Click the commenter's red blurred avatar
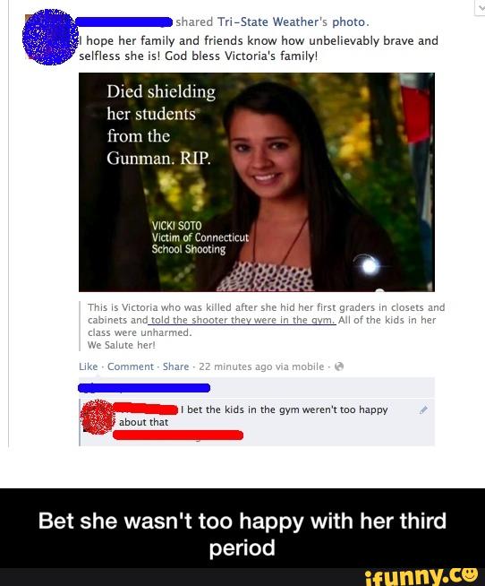The image size is (485, 586). coord(97,417)
